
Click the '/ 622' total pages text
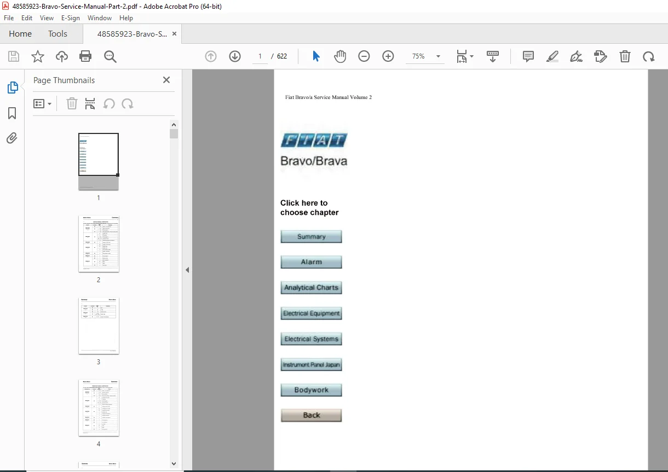click(279, 56)
